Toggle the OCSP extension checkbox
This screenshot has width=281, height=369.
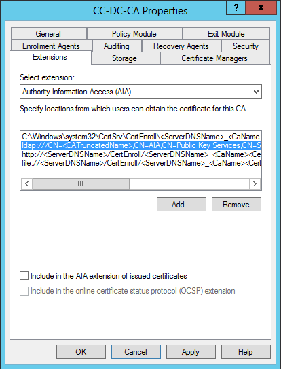coord(24,291)
